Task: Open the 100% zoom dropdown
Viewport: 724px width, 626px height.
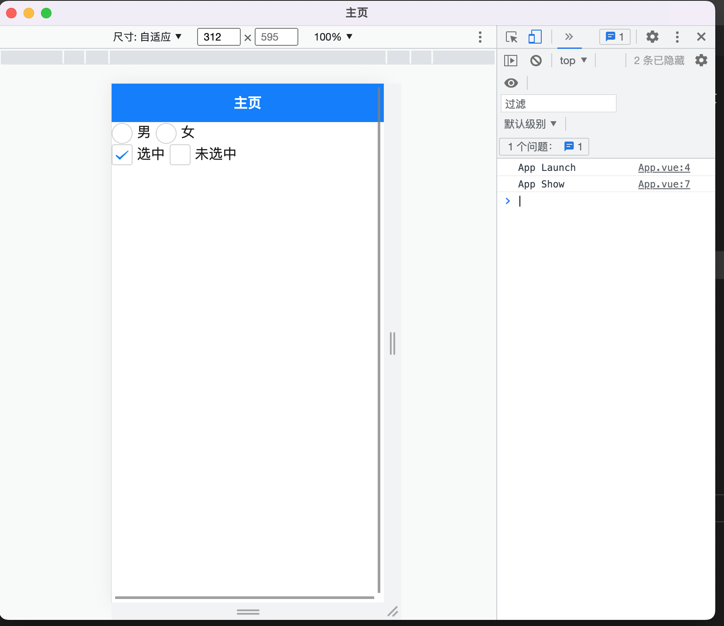Action: [333, 37]
